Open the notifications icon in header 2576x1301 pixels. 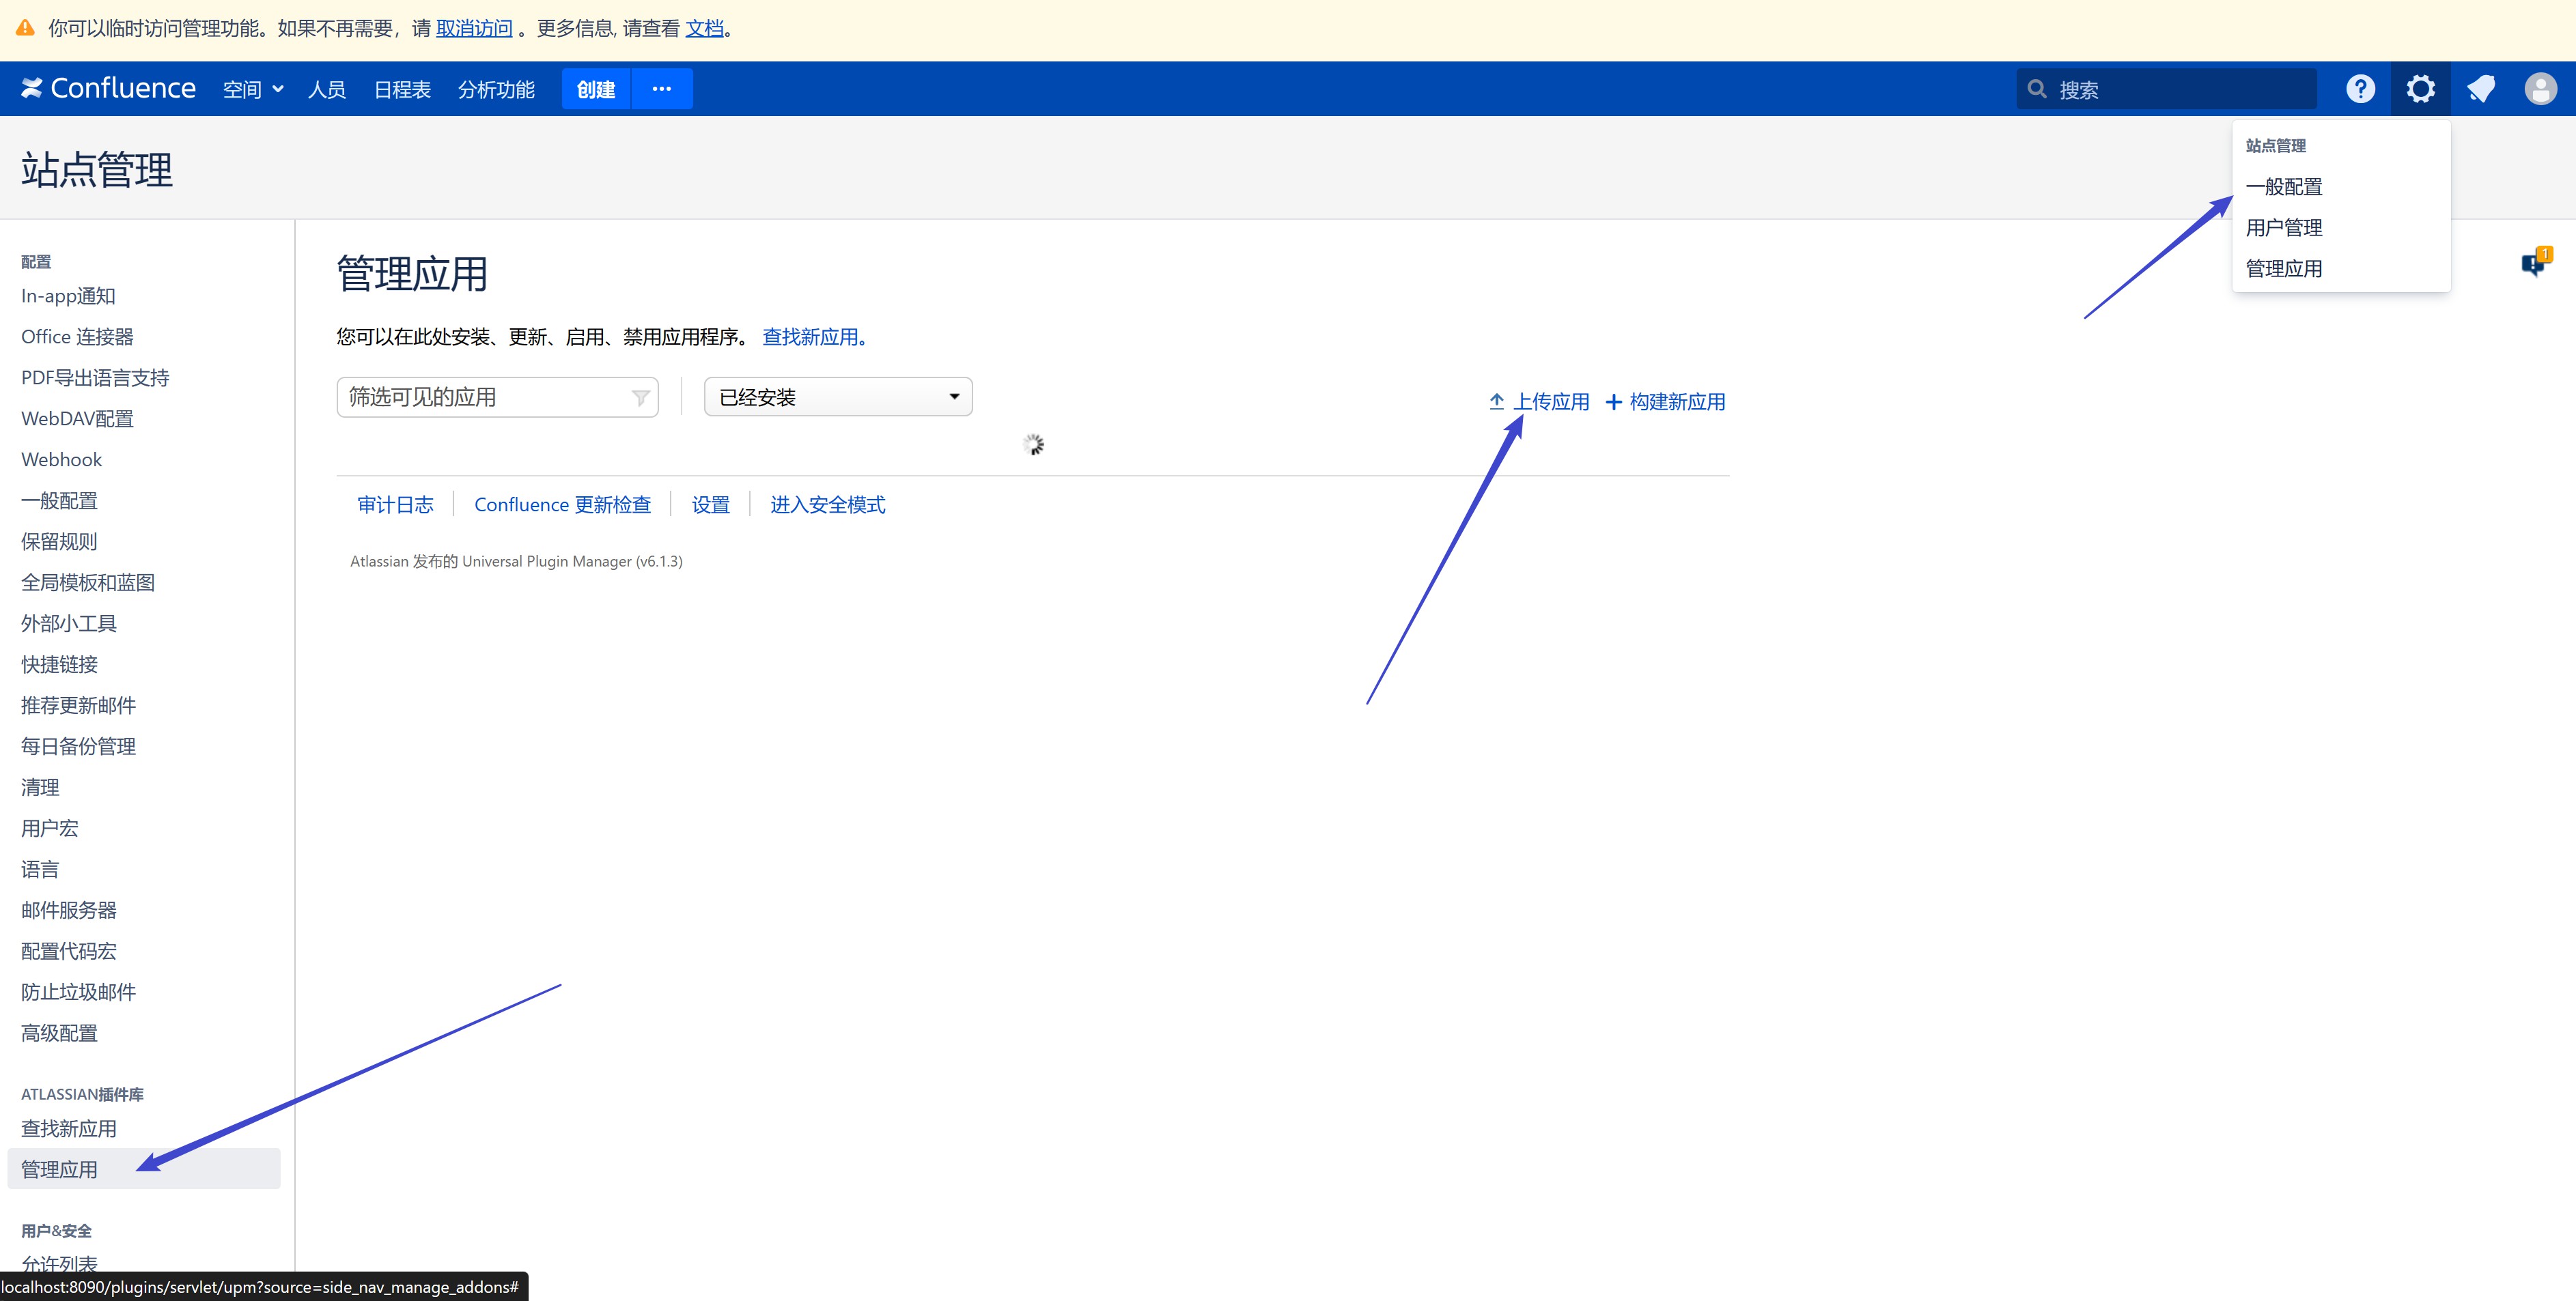(2481, 89)
